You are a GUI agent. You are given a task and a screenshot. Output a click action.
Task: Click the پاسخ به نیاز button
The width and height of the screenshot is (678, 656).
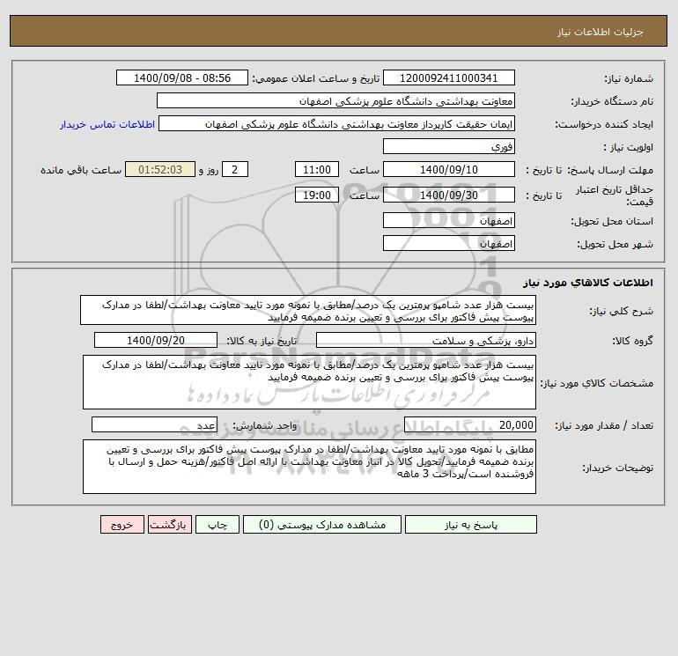point(470,524)
